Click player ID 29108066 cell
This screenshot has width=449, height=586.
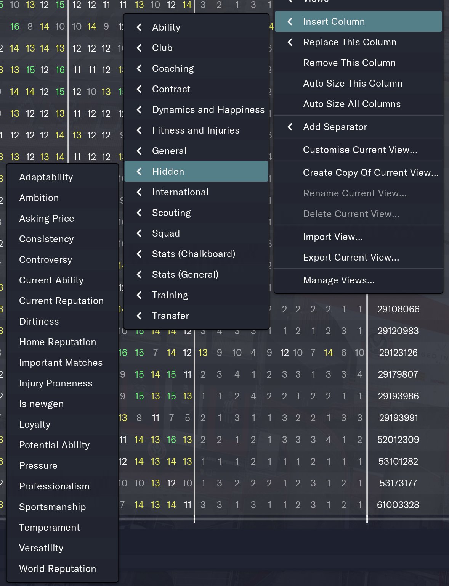[398, 309]
